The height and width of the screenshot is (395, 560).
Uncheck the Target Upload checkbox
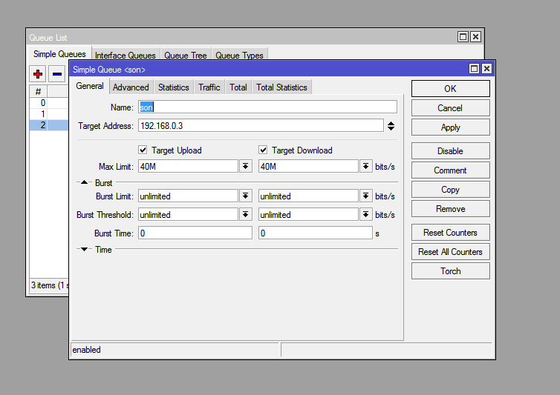tap(143, 150)
